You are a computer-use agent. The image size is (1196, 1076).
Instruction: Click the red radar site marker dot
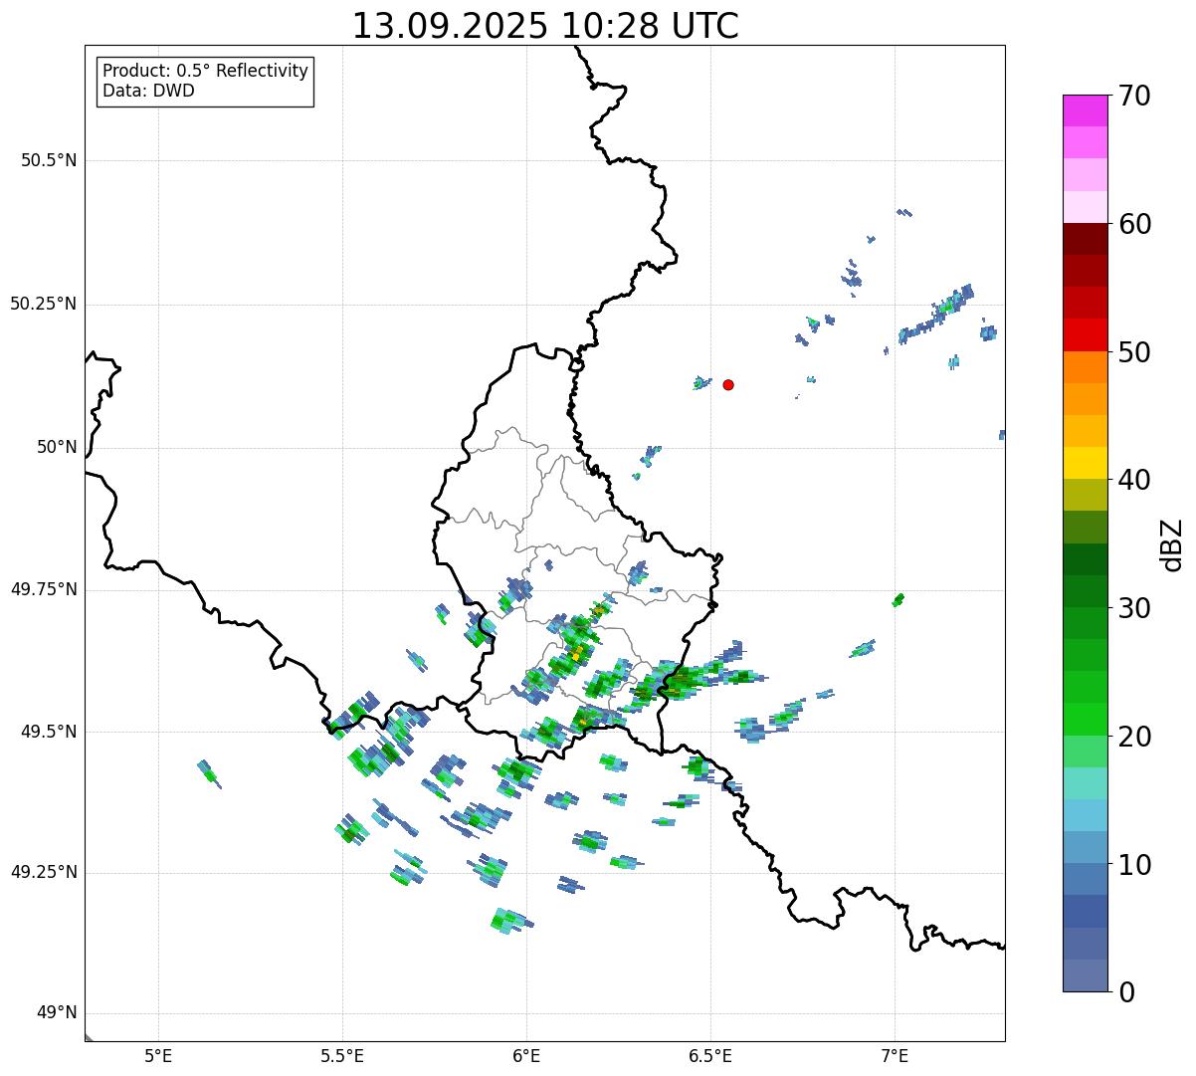click(728, 385)
